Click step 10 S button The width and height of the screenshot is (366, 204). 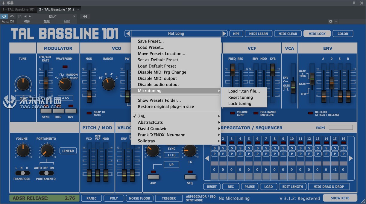point(292,148)
